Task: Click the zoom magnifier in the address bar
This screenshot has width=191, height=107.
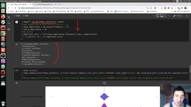Action: click(147, 8)
